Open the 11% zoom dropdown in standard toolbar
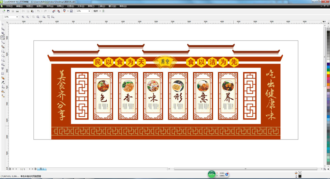This screenshot has width=330, height=179. tap(89, 11)
